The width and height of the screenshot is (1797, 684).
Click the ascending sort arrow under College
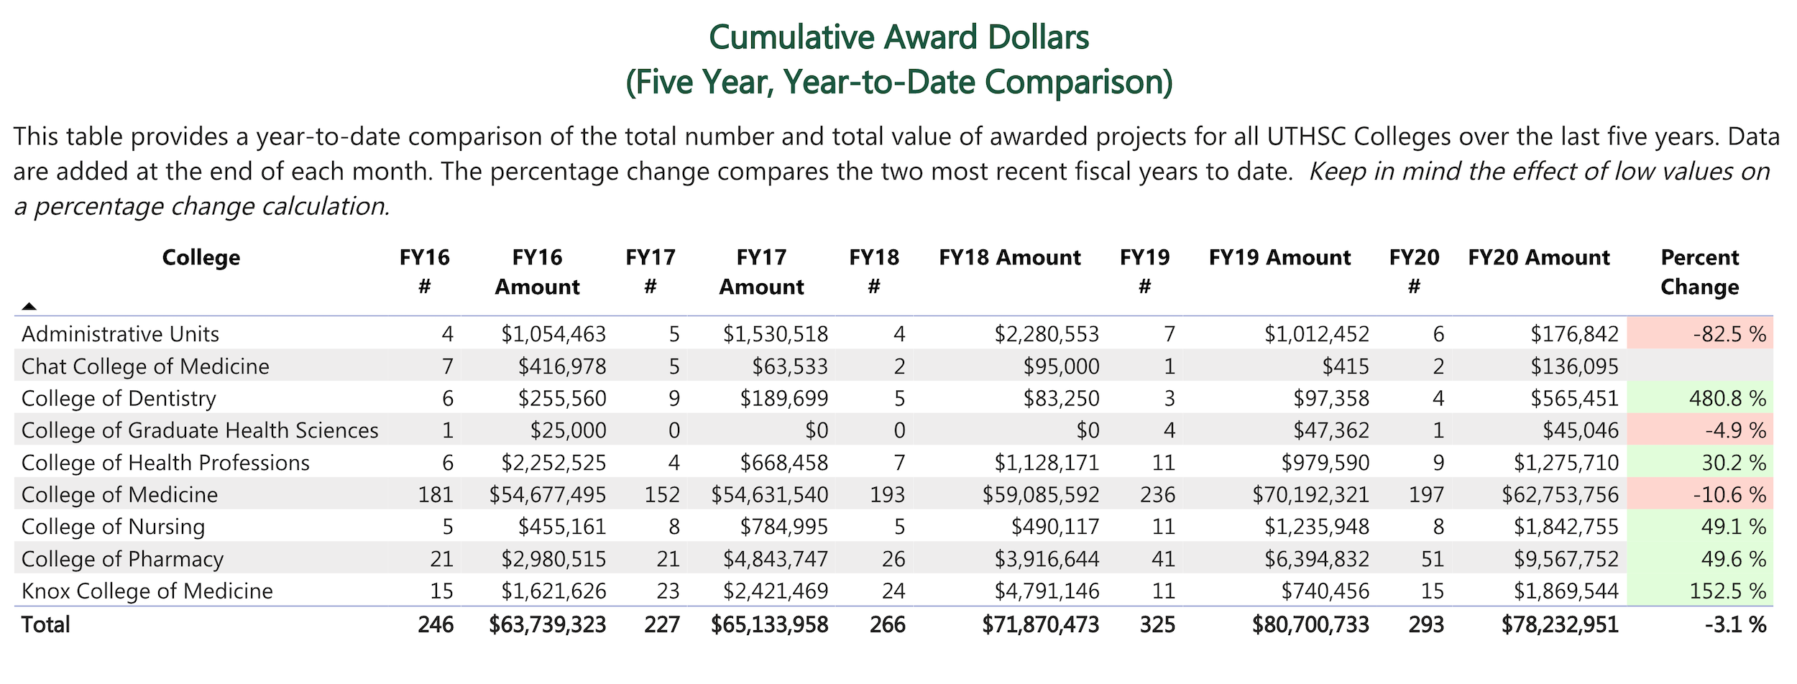29,306
